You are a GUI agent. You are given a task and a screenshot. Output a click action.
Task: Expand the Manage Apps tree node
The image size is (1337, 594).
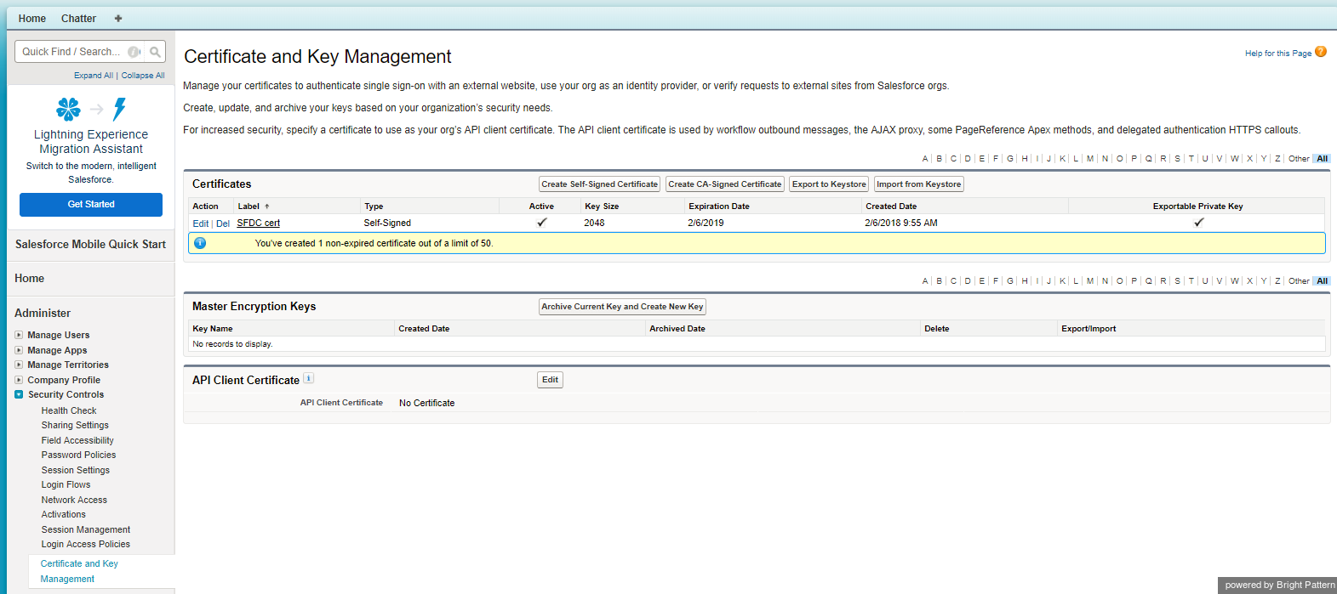tap(19, 350)
